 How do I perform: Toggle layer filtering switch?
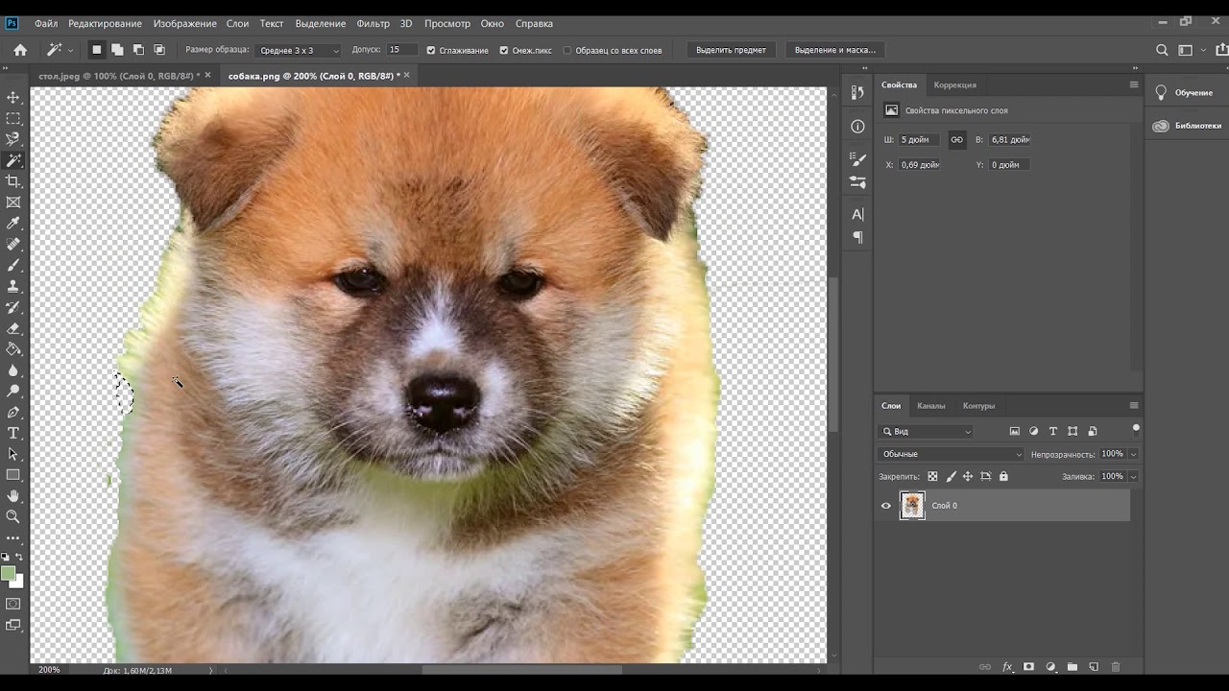point(1136,429)
